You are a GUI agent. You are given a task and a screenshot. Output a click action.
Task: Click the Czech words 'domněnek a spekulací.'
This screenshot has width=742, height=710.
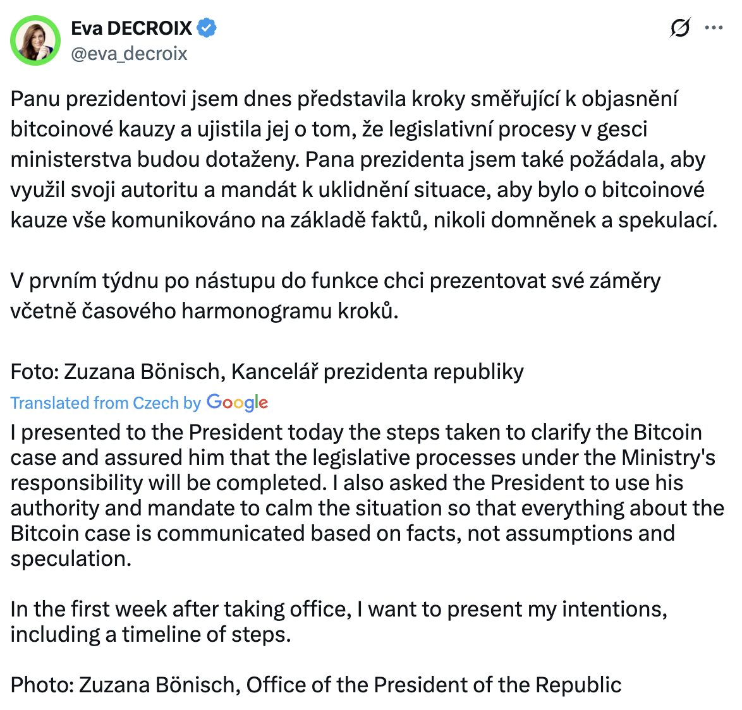tap(604, 220)
